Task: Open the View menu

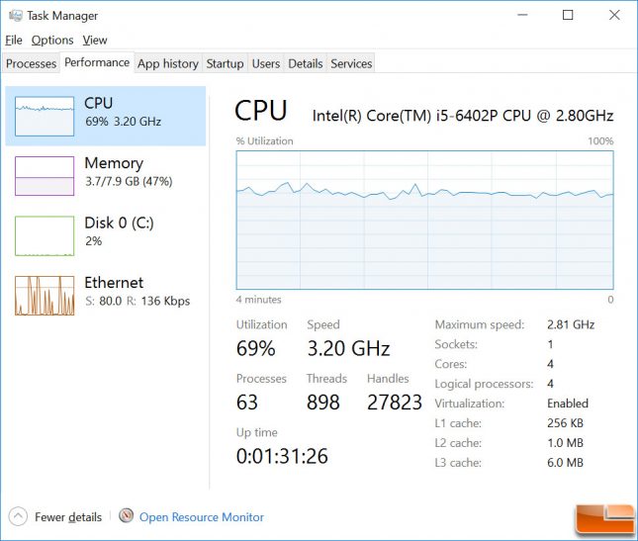Action: pyautogui.click(x=95, y=41)
